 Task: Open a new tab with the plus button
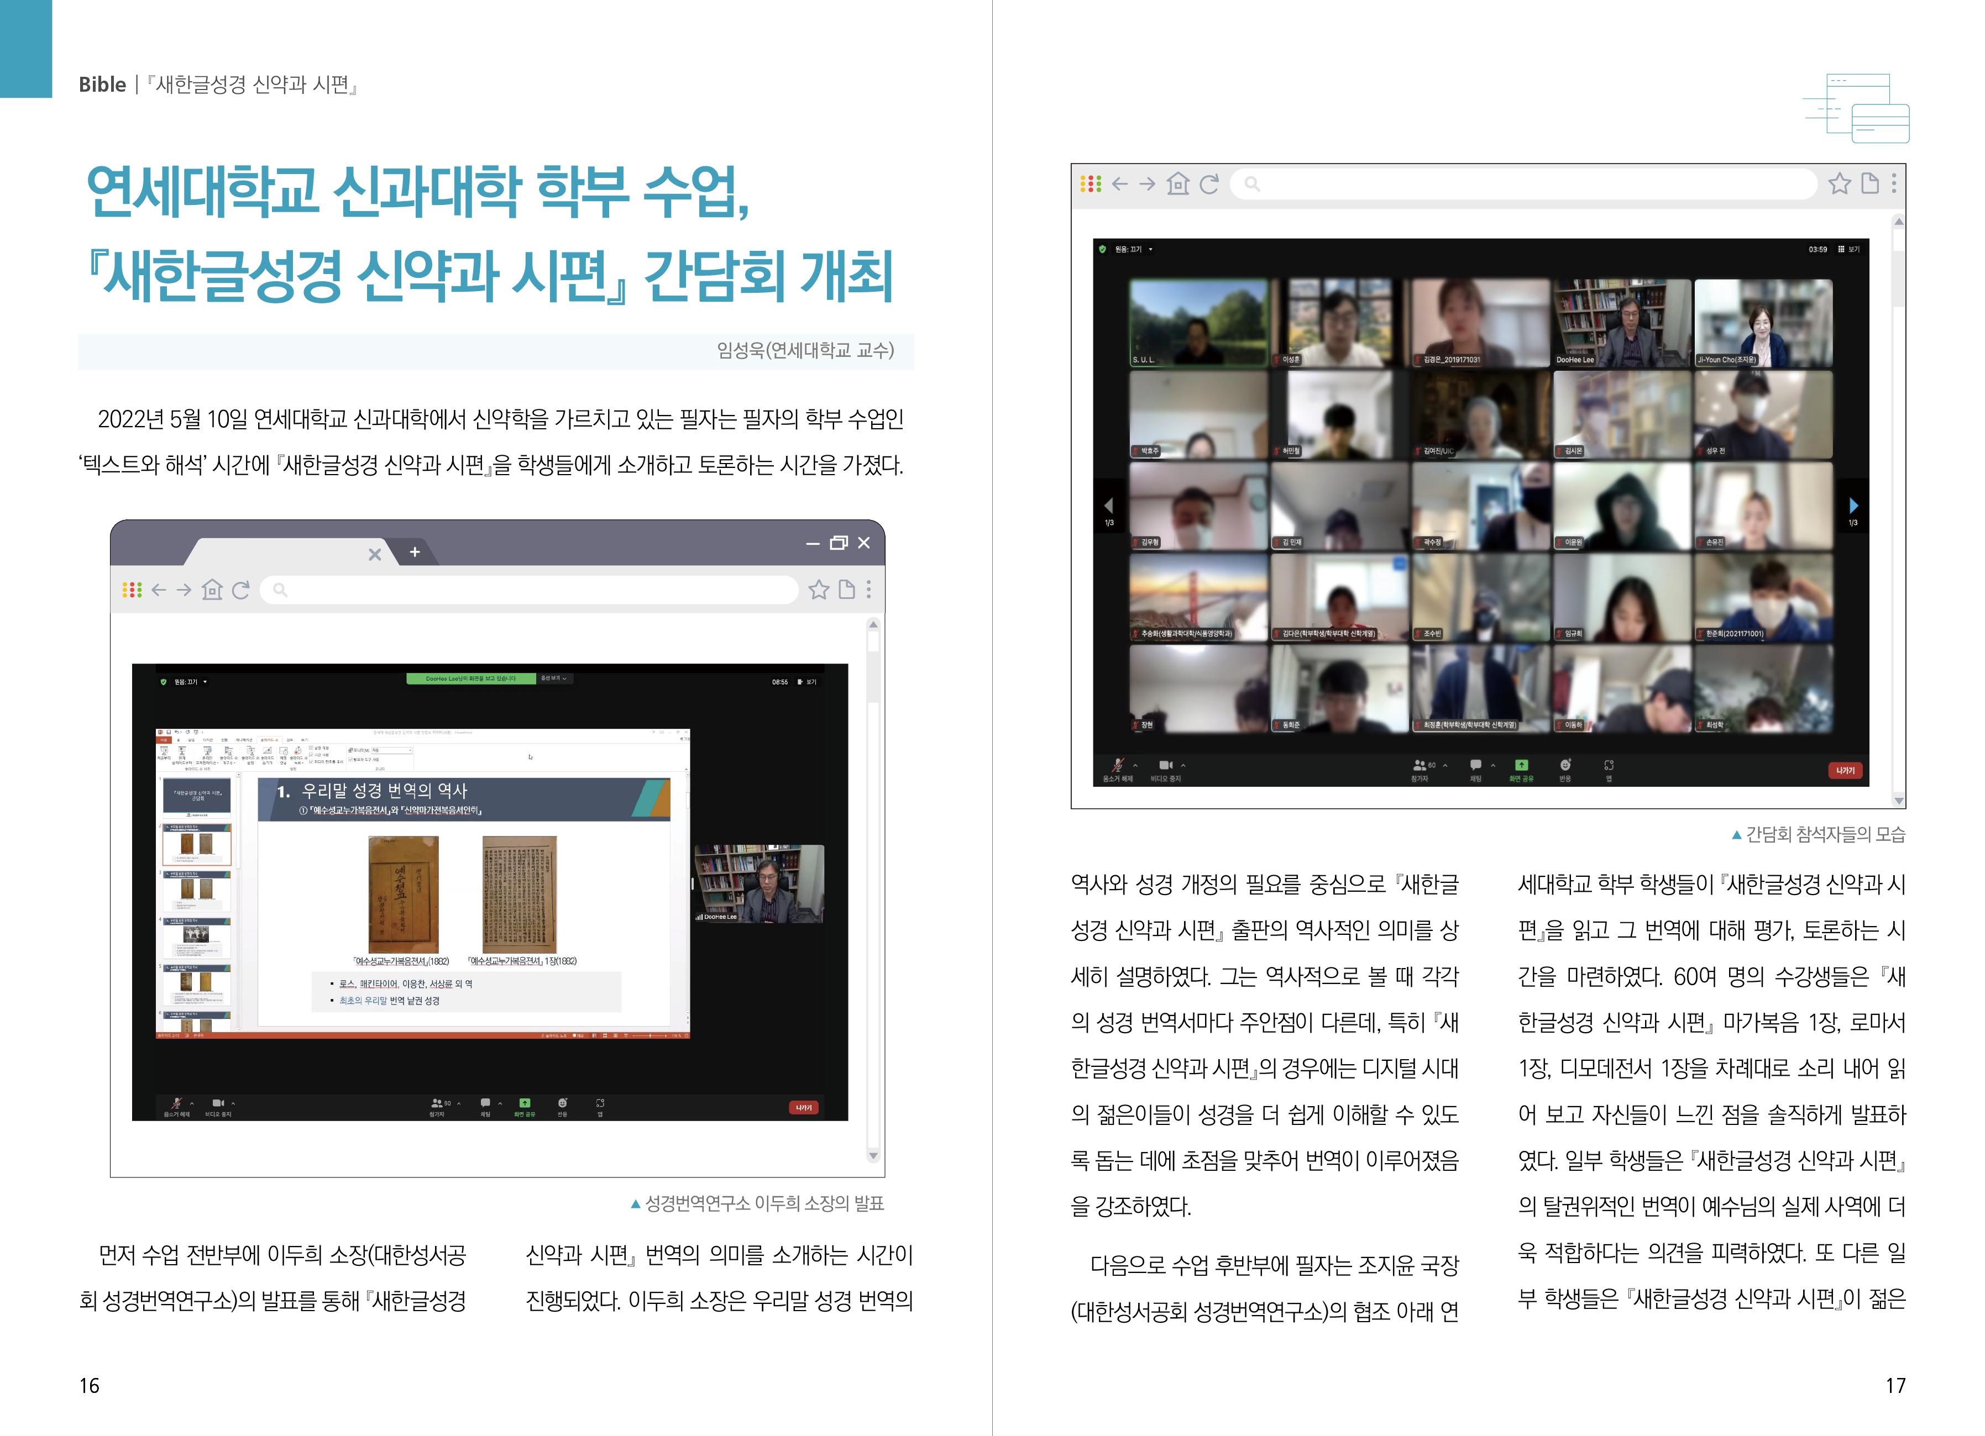click(x=415, y=552)
